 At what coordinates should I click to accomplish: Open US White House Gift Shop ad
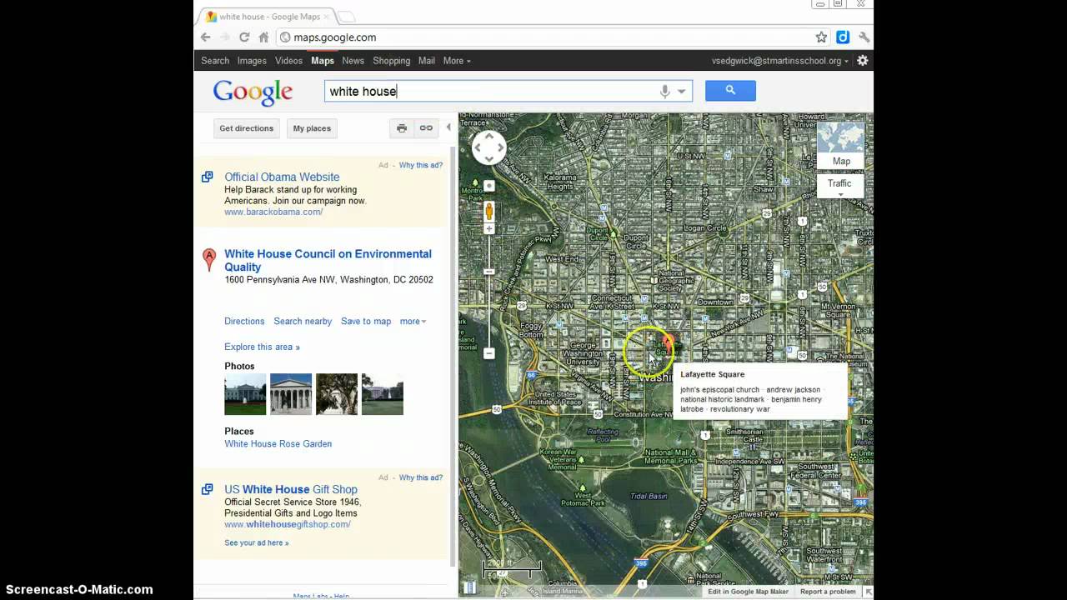click(x=290, y=489)
